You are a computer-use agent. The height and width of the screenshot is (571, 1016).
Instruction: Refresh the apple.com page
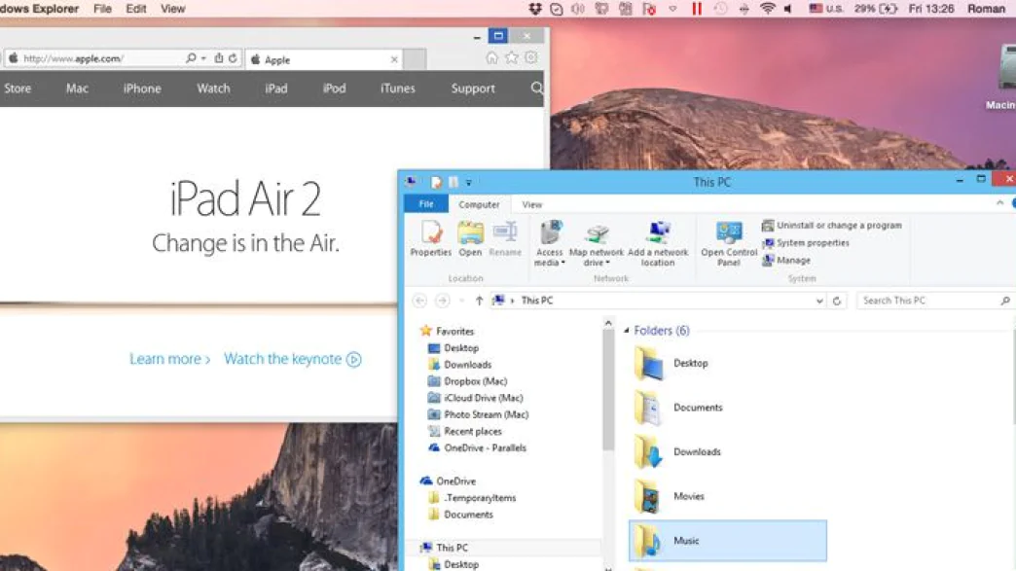[x=233, y=58]
